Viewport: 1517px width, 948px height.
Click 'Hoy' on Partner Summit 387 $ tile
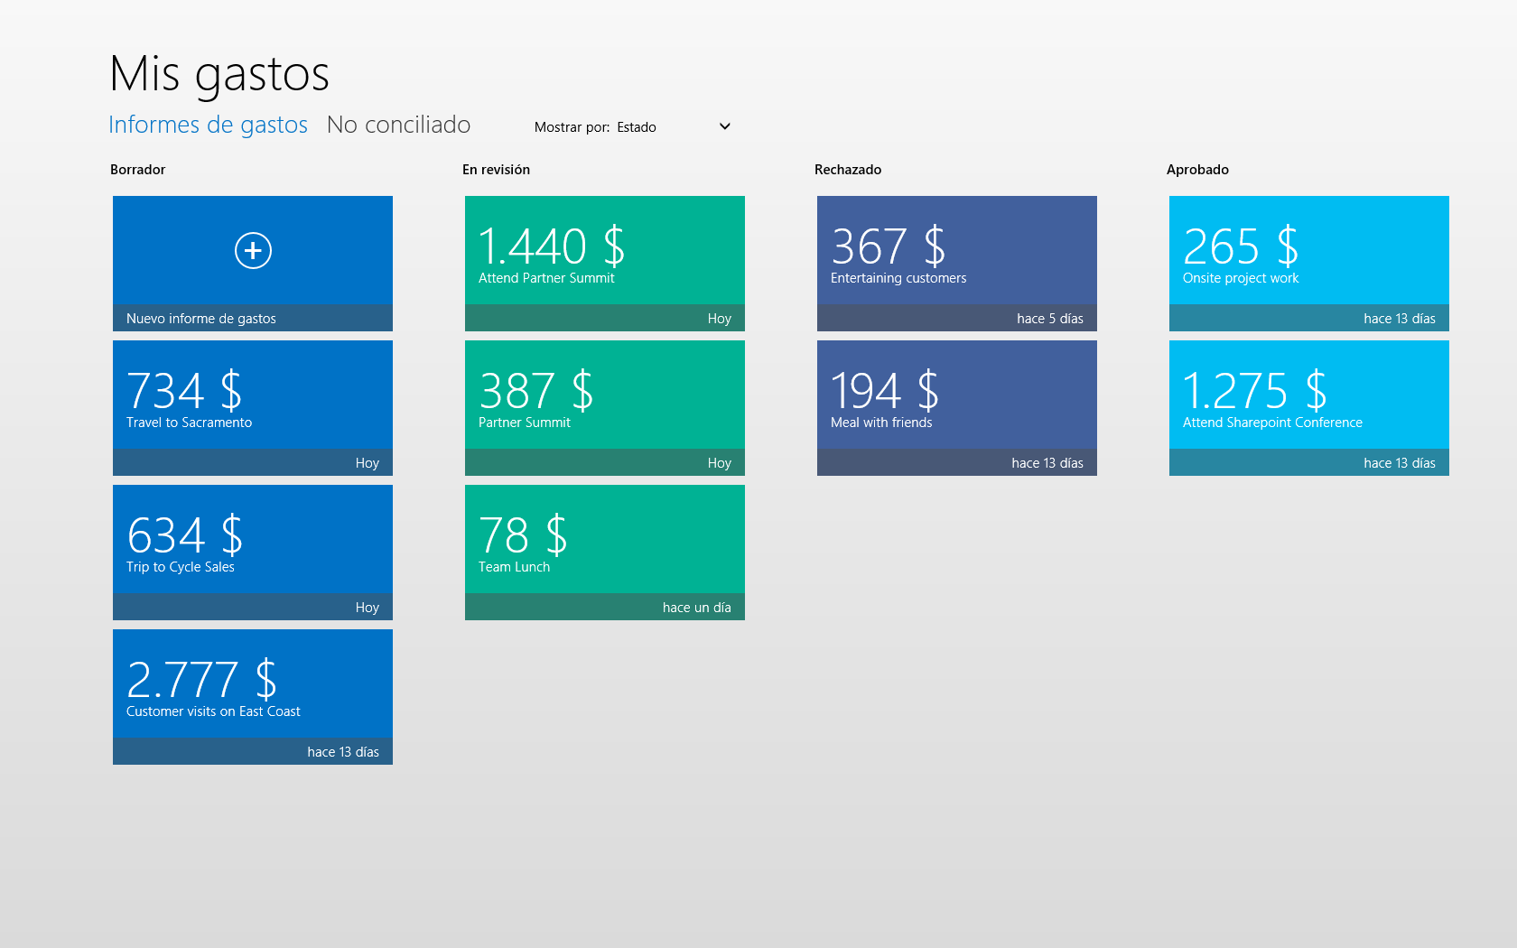point(719,463)
